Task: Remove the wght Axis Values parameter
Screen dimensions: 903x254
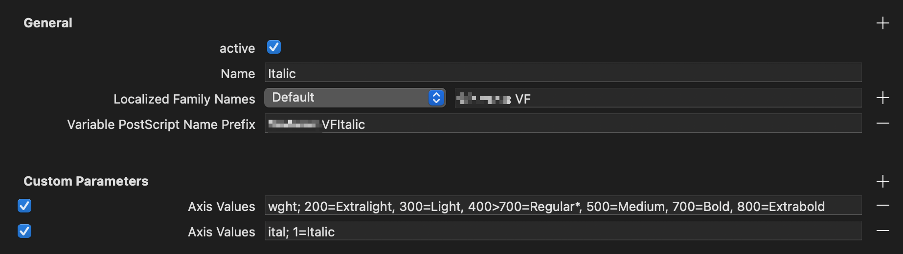Action: 882,206
